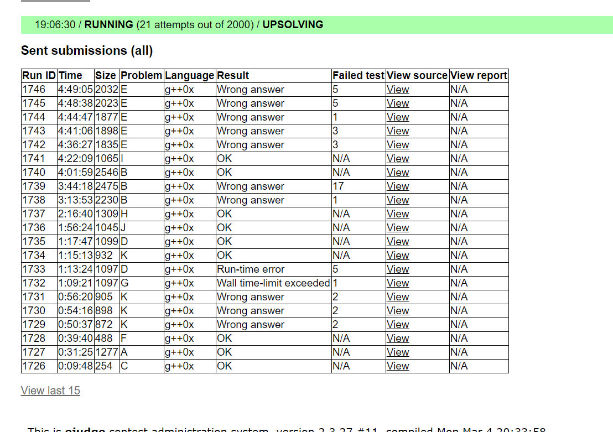Open View source link for run 1746
The width and height of the screenshot is (613, 432).
click(398, 90)
